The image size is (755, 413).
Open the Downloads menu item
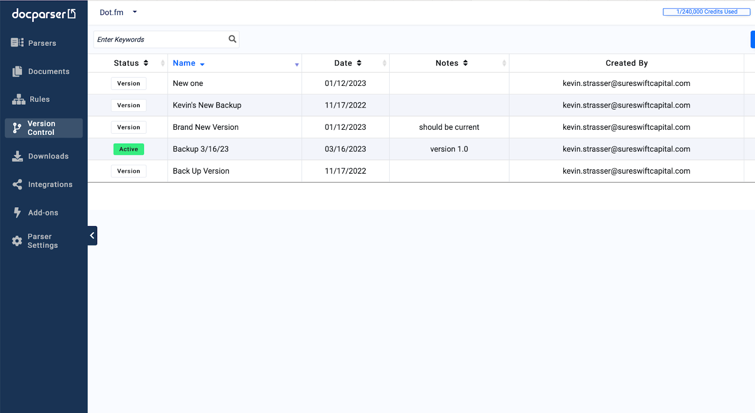[x=48, y=156]
